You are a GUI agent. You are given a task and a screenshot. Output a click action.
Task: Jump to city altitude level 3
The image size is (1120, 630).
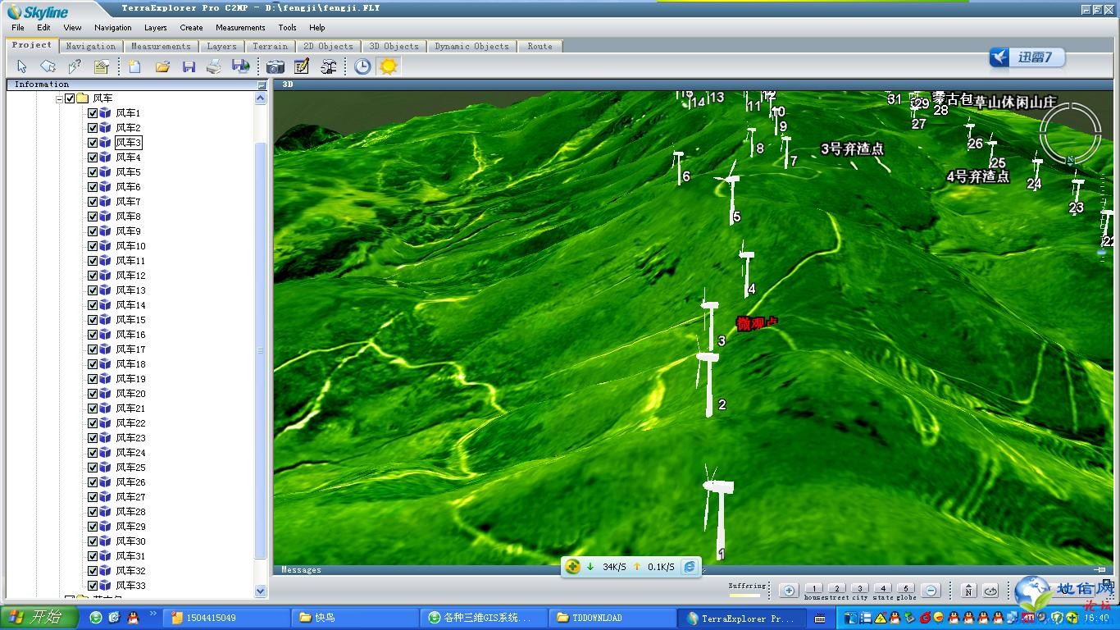pos(859,588)
